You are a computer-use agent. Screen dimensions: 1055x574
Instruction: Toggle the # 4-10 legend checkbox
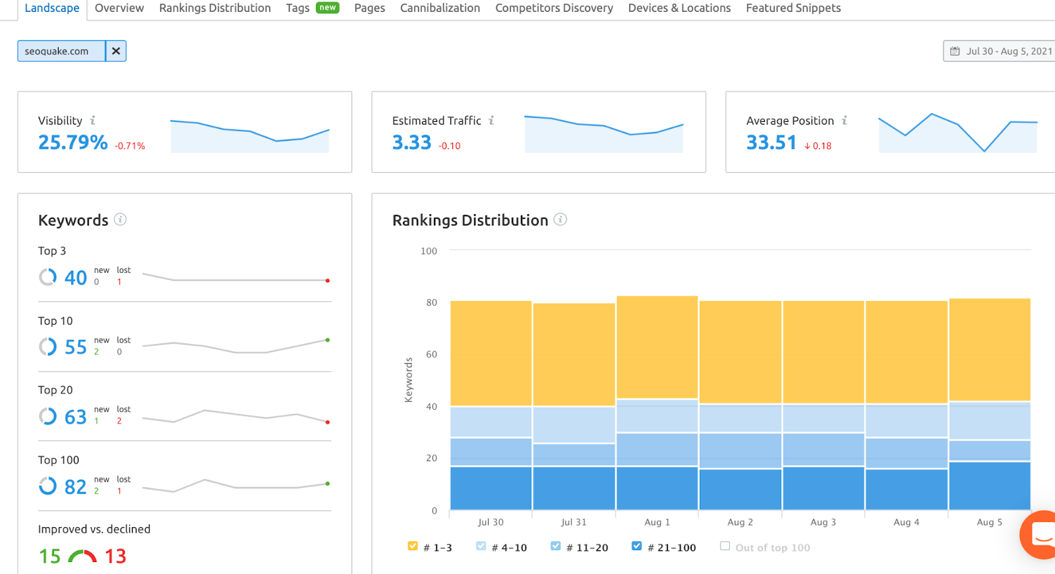tap(481, 546)
